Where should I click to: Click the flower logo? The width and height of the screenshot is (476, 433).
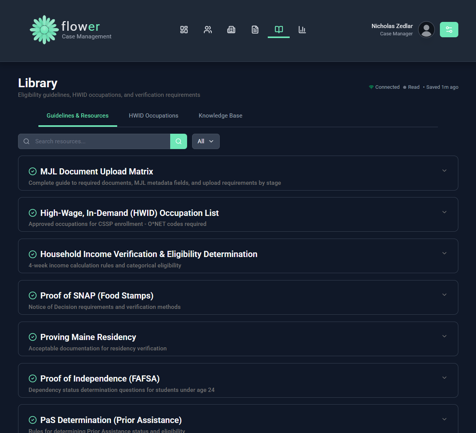(x=45, y=30)
